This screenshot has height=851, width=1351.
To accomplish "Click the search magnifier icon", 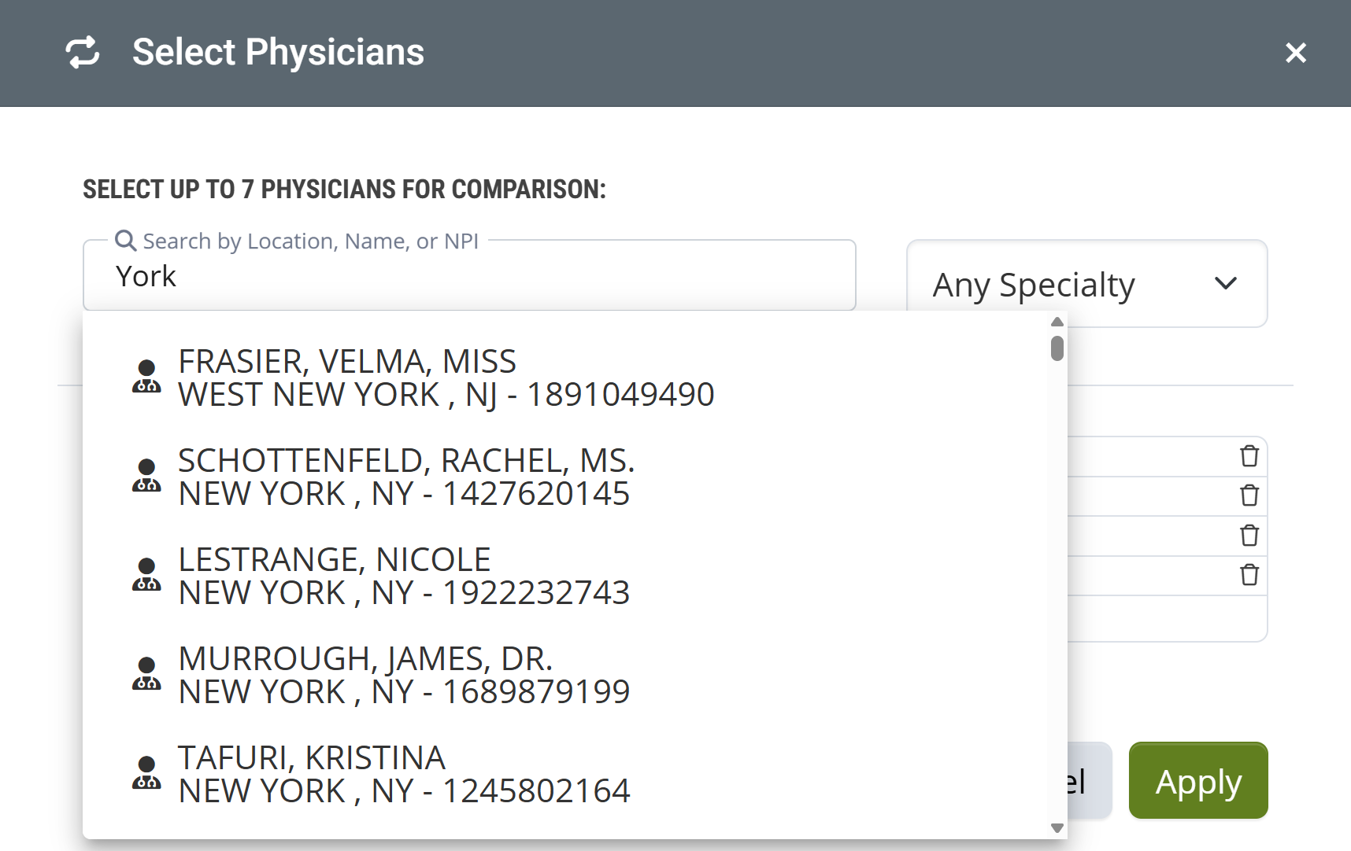I will 125,240.
